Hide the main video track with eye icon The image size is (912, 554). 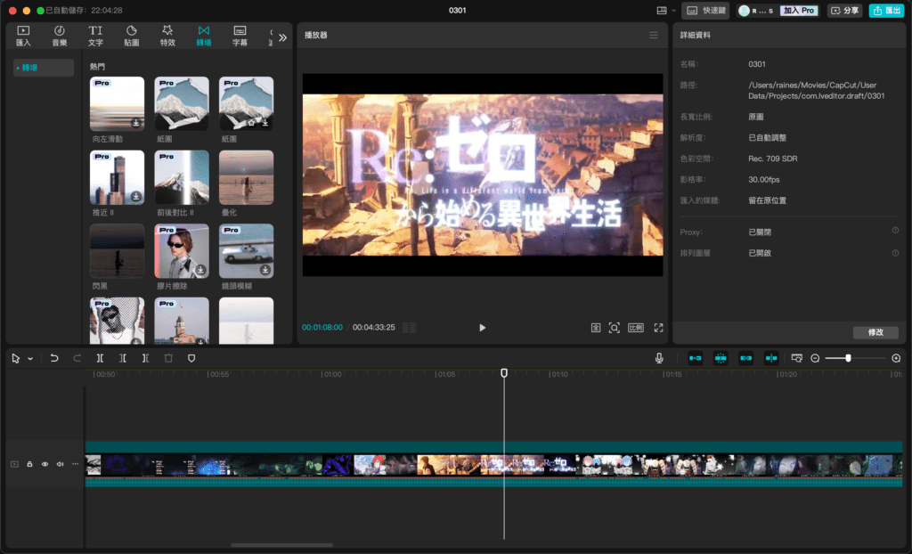[45, 464]
